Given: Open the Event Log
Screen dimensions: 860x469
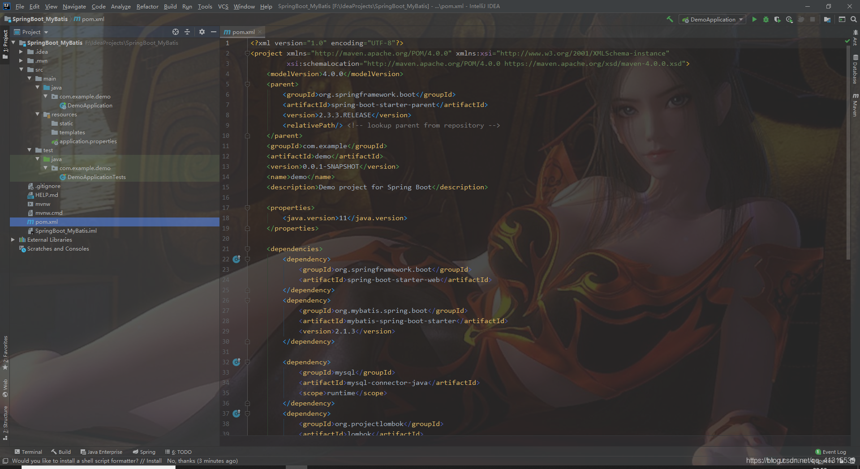Looking at the screenshot, I should (x=830, y=452).
